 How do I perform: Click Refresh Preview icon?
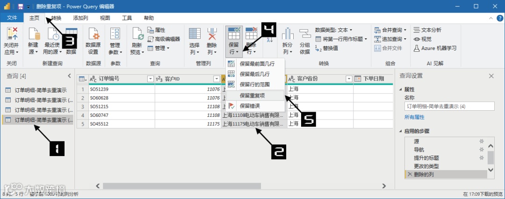[x=137, y=35]
